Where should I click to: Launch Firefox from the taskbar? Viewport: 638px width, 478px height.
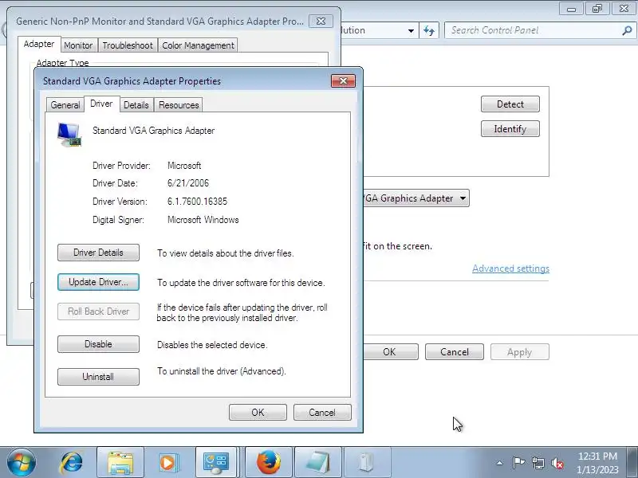[269, 463]
